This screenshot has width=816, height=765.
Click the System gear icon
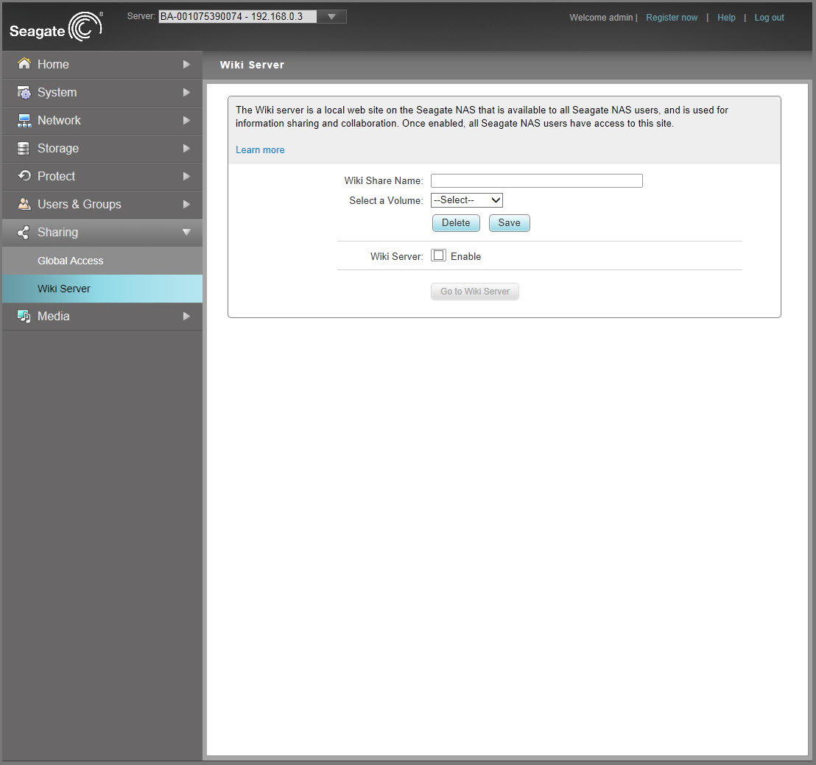click(x=24, y=92)
